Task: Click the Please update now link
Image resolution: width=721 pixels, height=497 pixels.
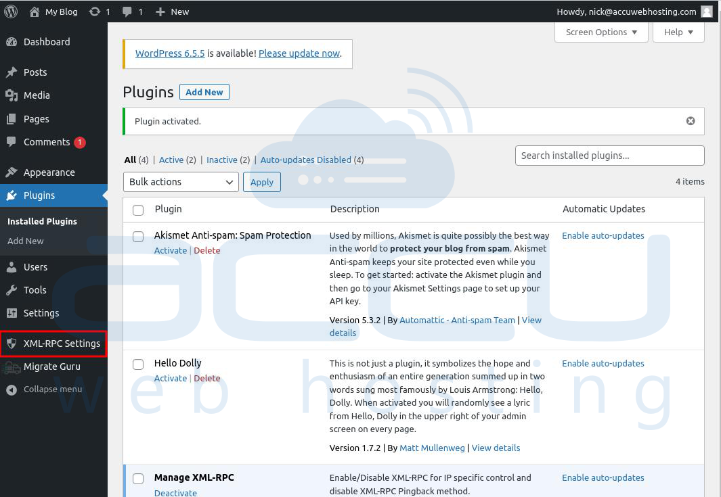Action: click(299, 53)
